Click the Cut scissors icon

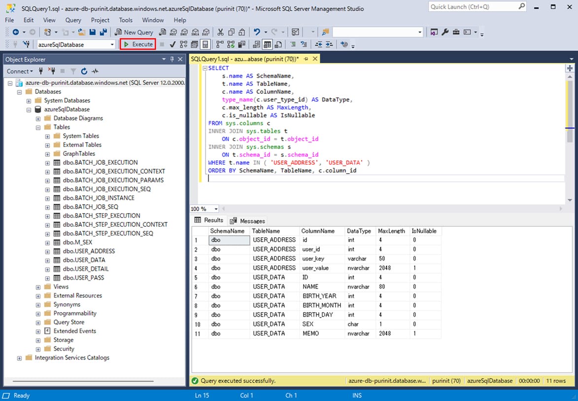[x=220, y=32]
